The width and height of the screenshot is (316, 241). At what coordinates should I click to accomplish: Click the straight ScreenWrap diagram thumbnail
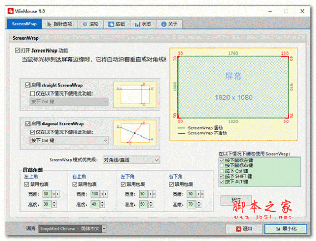coord(135,95)
